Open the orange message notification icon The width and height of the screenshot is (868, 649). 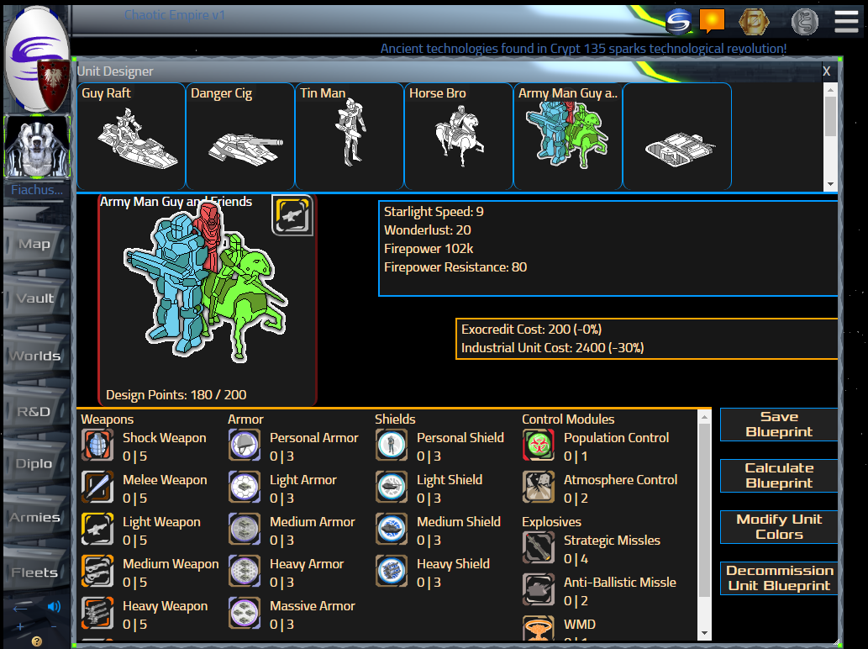tap(712, 21)
